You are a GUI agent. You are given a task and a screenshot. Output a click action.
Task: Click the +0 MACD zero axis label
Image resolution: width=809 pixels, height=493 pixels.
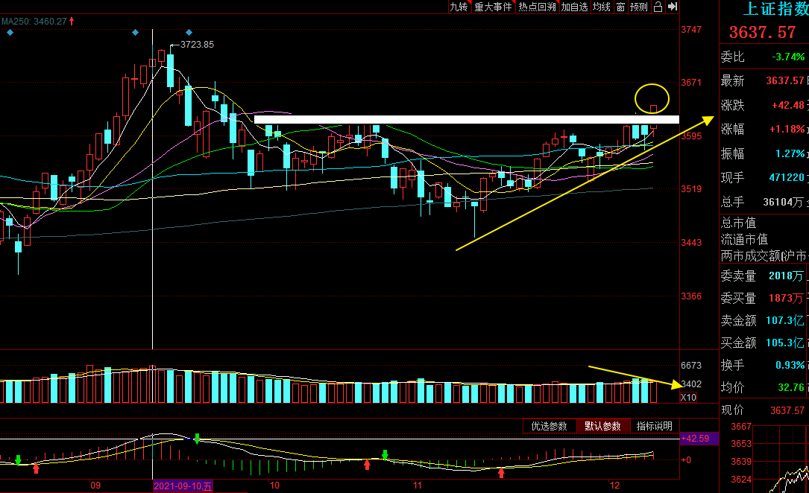click(x=686, y=460)
